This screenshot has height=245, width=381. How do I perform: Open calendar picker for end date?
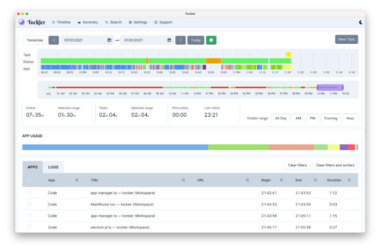[169, 40]
